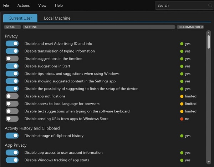Screen dimensions: 214x167
Task: Click the RECOMMENDED column header
Action: [x=190, y=27]
